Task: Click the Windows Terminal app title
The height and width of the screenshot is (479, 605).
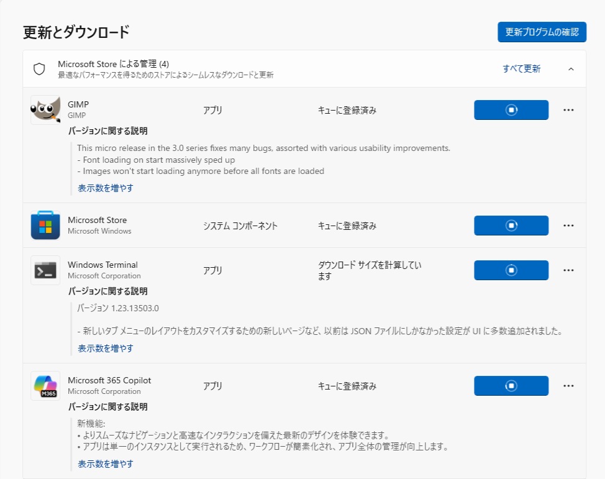Action: click(102, 265)
